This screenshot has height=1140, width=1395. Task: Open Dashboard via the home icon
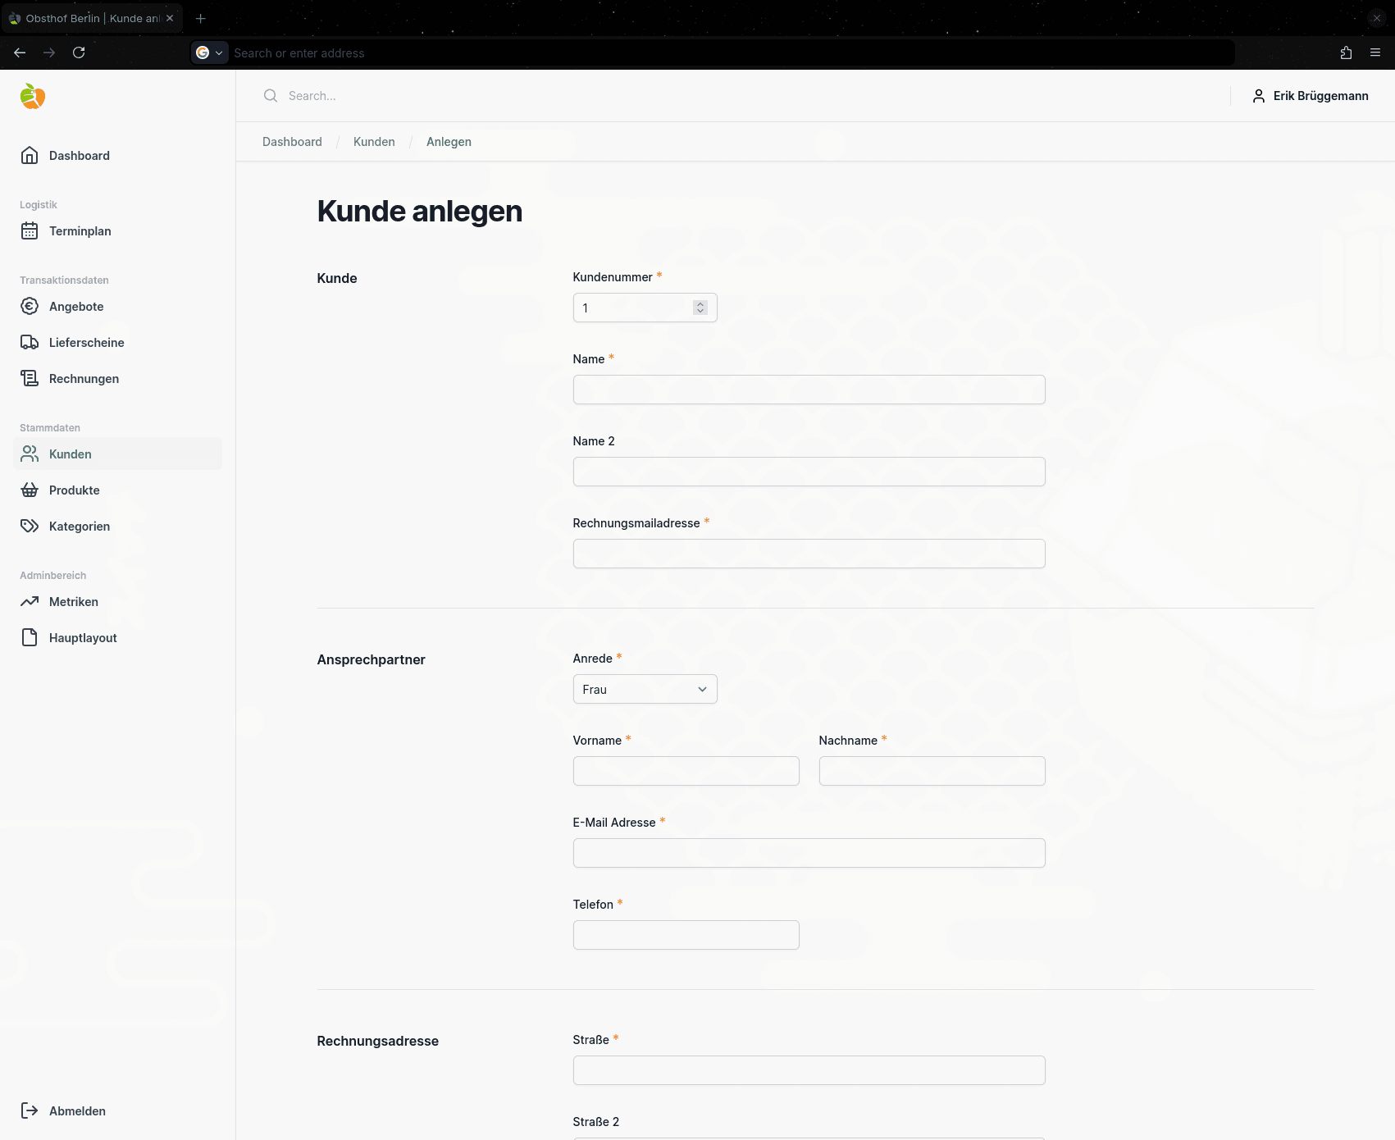(x=30, y=155)
